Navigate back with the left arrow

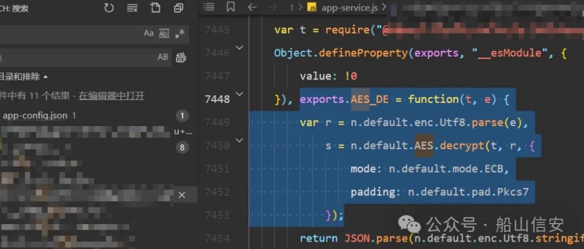tap(253, 8)
